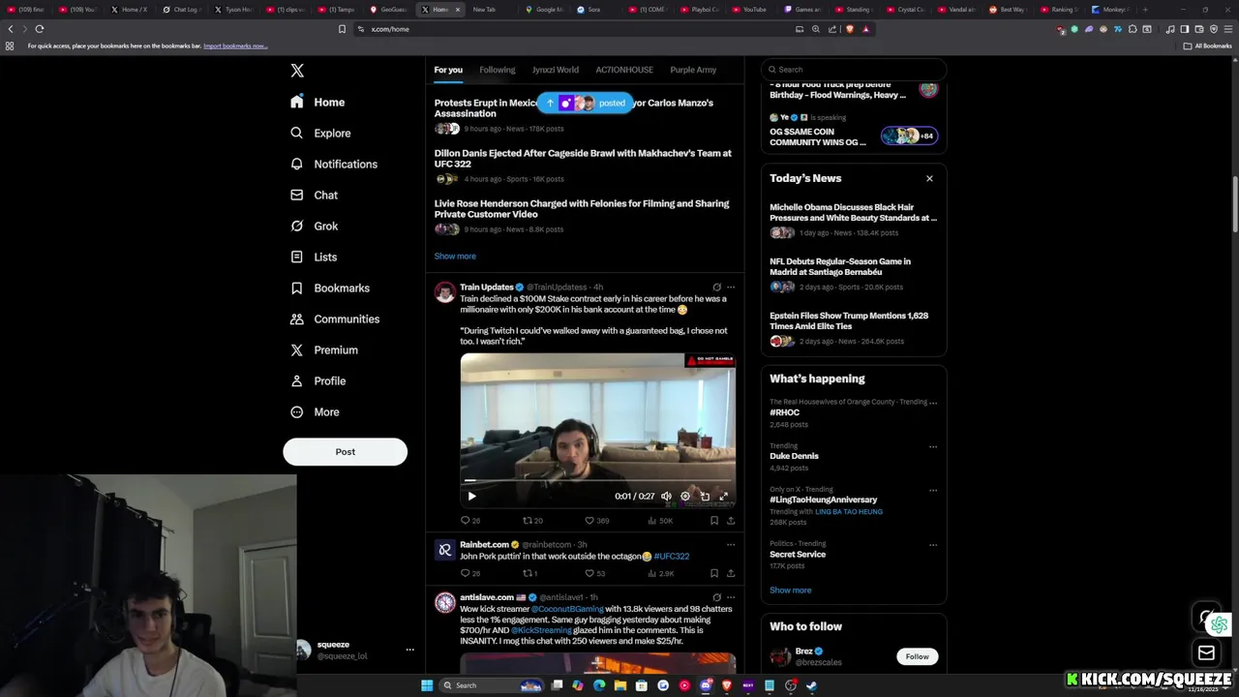This screenshot has width=1239, height=697.
Task: Open more options on Train Updates post
Action: pyautogui.click(x=731, y=288)
